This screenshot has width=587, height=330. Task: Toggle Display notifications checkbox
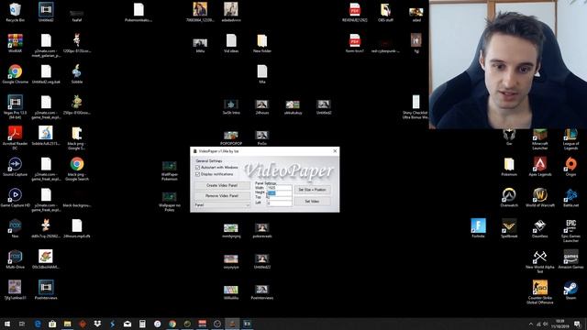point(198,174)
